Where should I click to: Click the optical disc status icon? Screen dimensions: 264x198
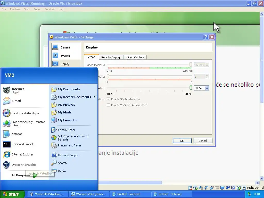point(195,188)
